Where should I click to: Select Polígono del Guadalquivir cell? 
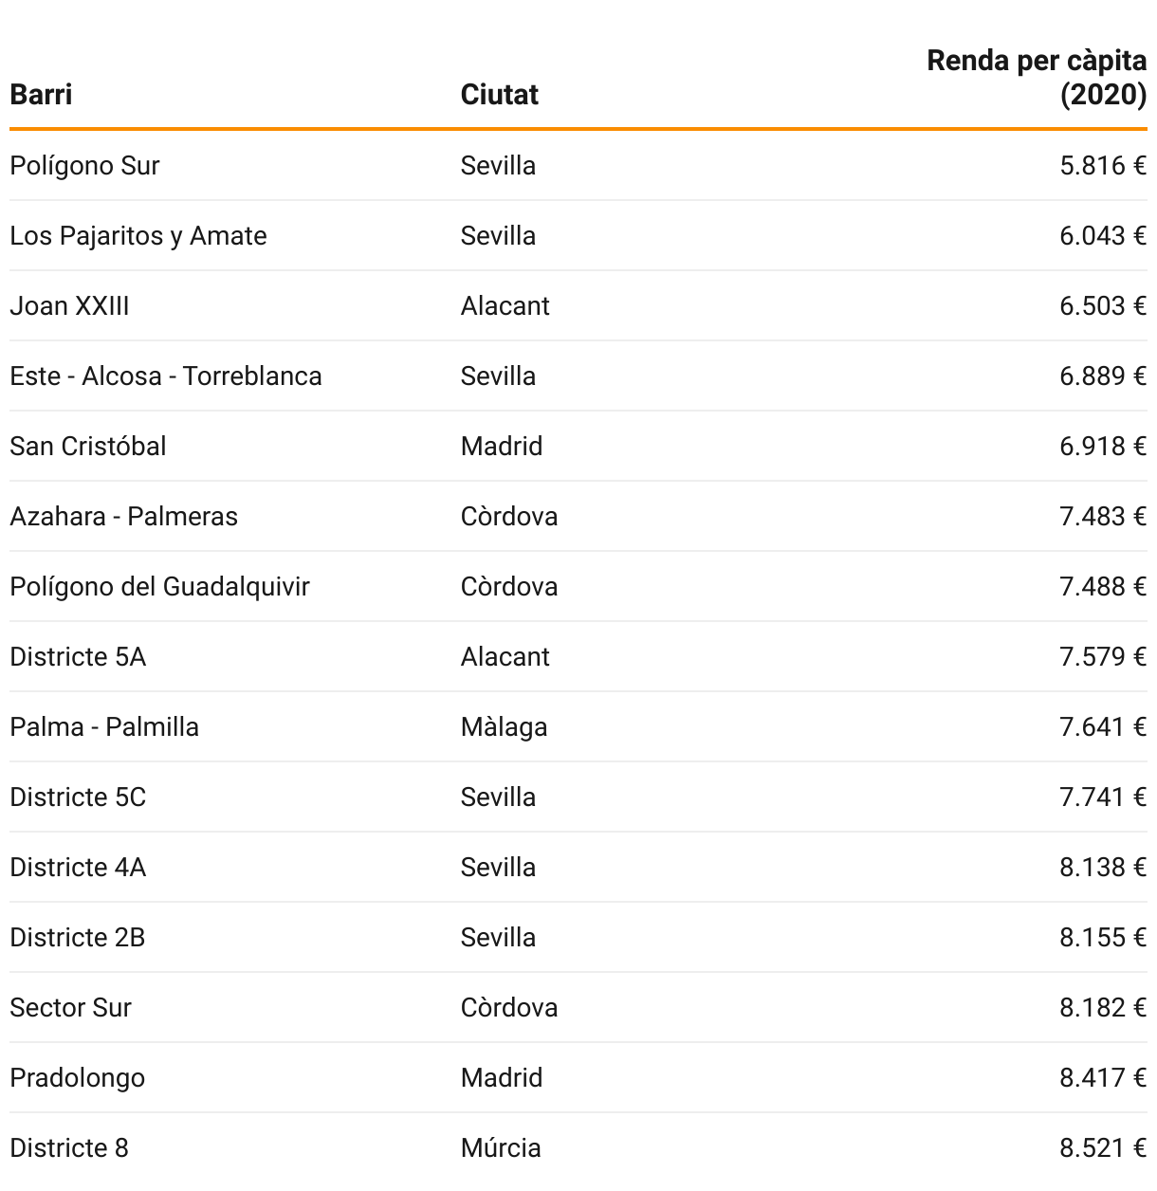pos(159,587)
